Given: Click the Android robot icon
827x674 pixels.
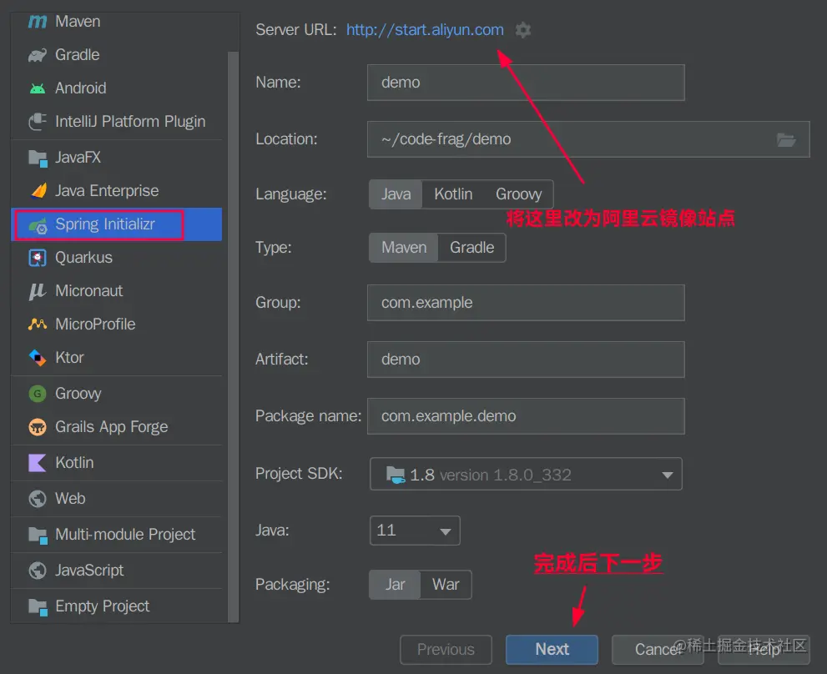Looking at the screenshot, I should [38, 88].
